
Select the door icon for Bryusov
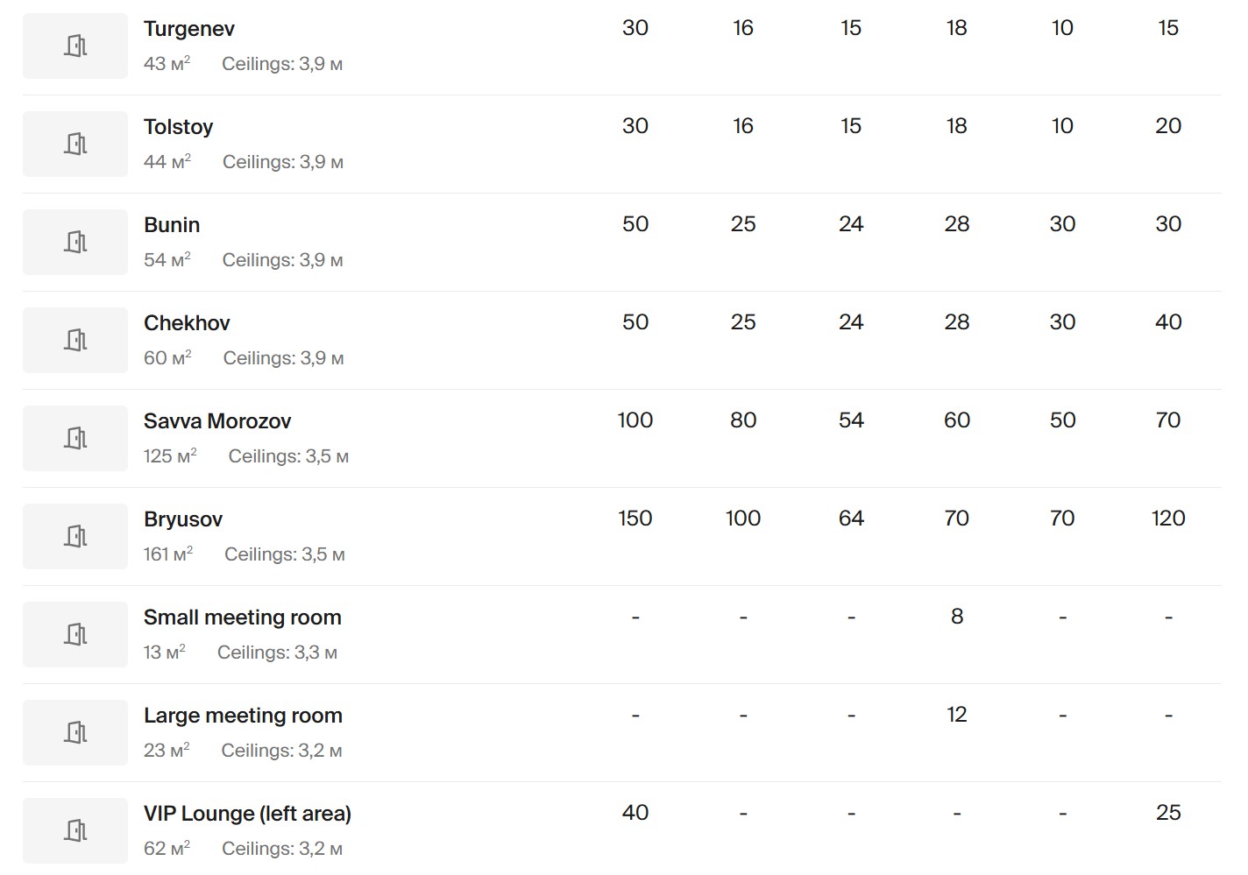pos(75,536)
